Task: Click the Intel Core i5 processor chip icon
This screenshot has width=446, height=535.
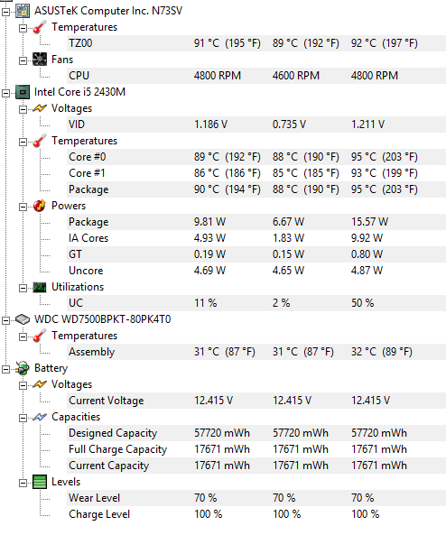Action: (23, 92)
